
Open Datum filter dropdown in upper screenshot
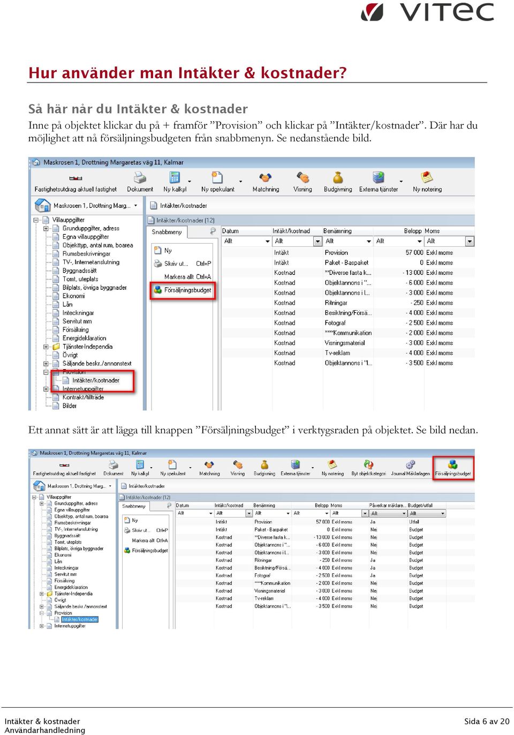pyautogui.click(x=268, y=242)
